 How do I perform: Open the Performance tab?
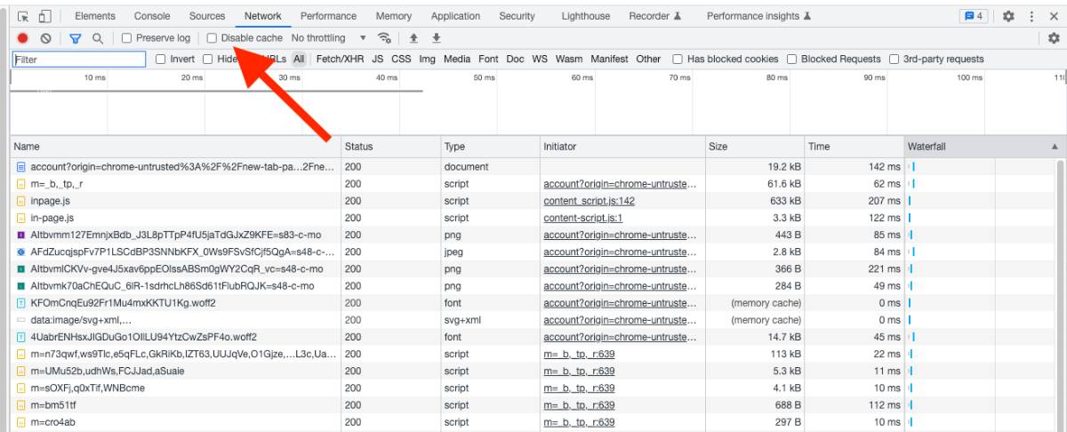(328, 16)
